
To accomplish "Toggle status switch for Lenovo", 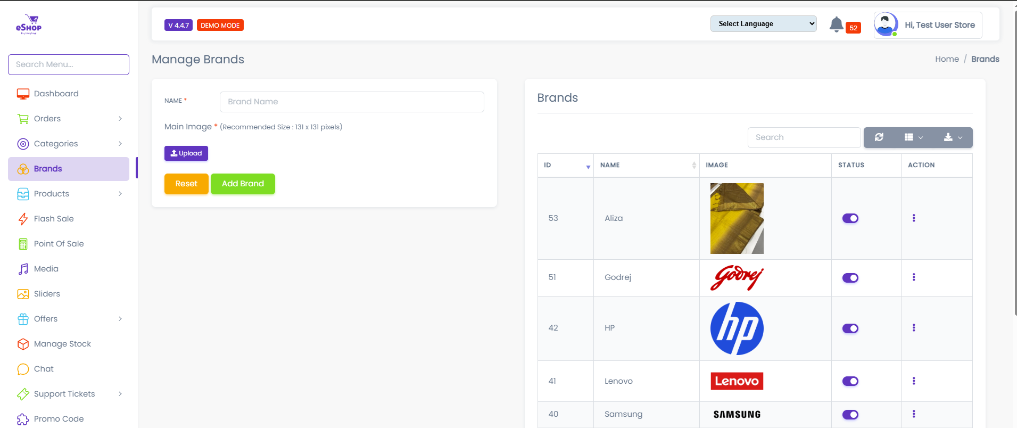I will [850, 381].
